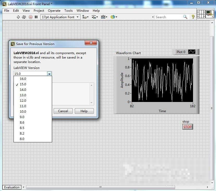Open the Align Objects tool
Image resolution: width=216 pixels, height=191 pixels.
pos(85,17)
